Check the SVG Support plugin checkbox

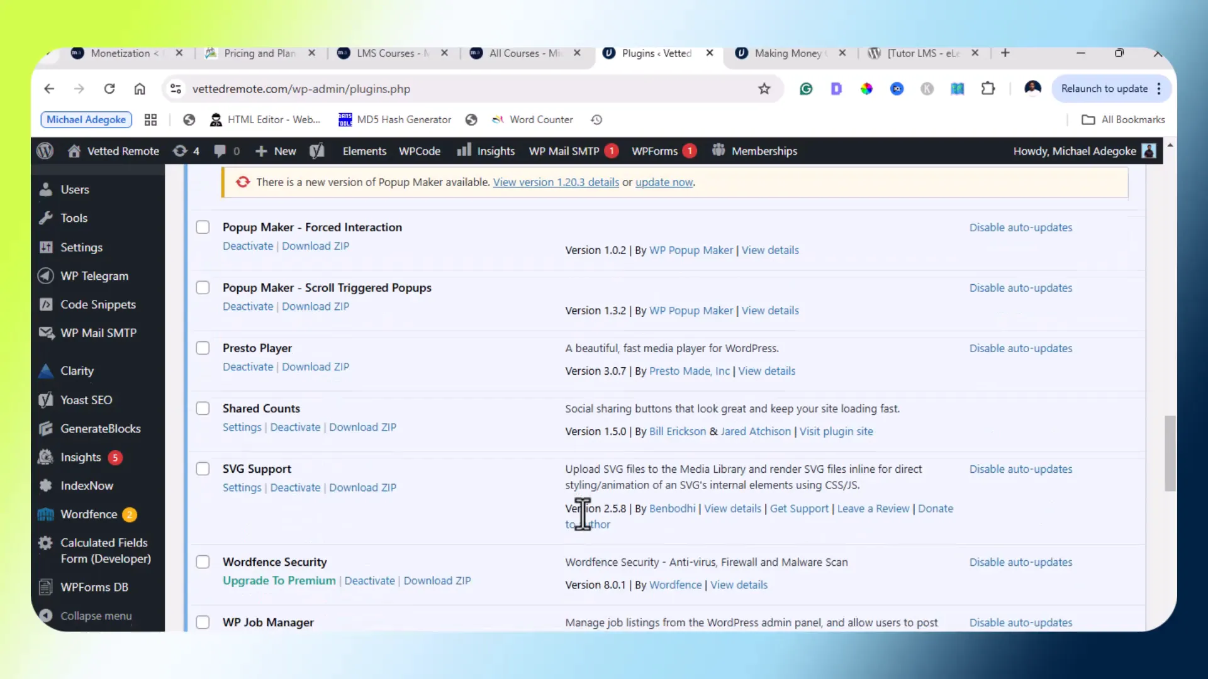point(203,468)
